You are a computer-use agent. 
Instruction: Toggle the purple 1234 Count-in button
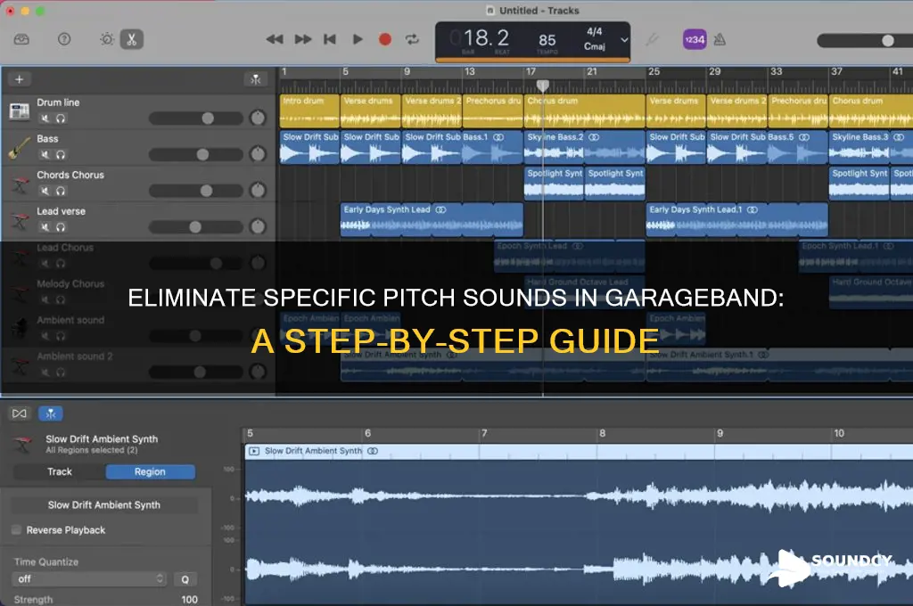pyautogui.click(x=694, y=39)
